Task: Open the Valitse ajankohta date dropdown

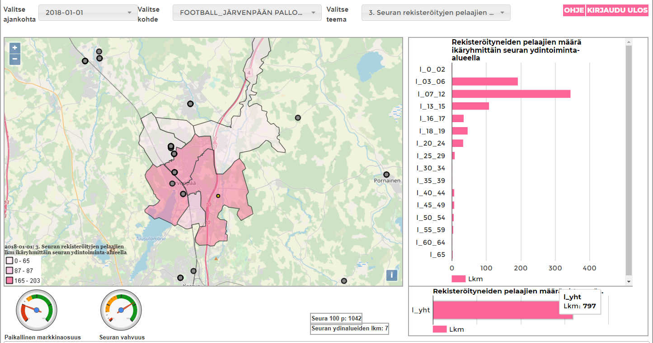Action: (x=88, y=13)
